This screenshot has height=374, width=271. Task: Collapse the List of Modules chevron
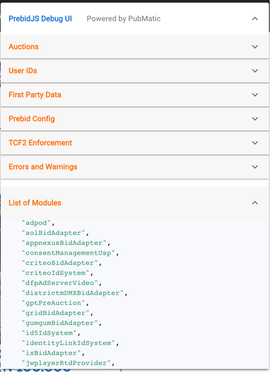pos(255,203)
